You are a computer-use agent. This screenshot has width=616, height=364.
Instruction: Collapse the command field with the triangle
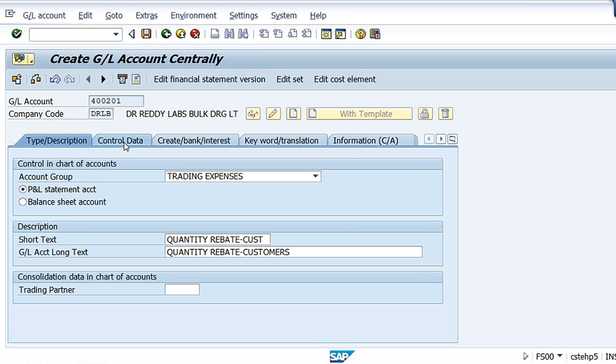pos(131,34)
